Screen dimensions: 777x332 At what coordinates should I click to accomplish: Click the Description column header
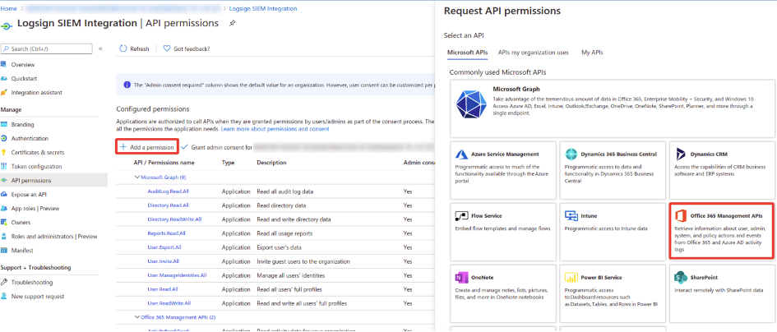point(271,163)
